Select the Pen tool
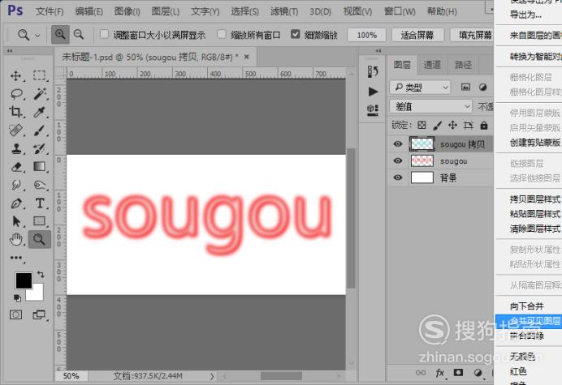Screen dimensions: 562x385 pos(16,203)
